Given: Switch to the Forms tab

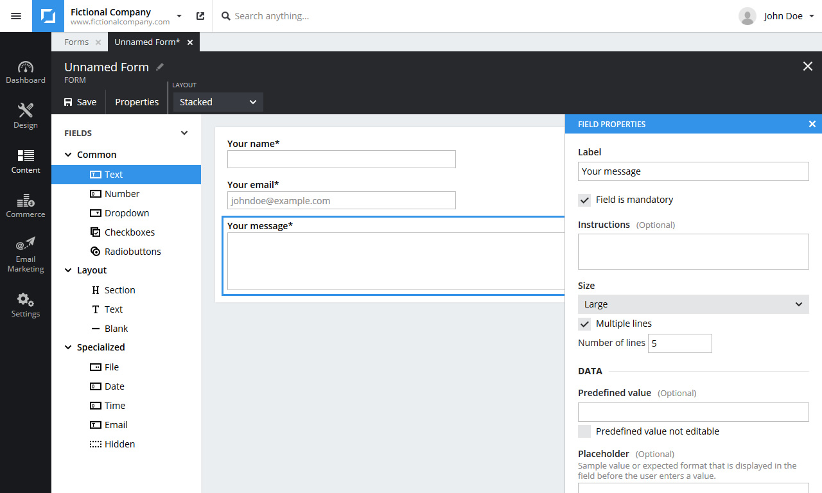Looking at the screenshot, I should [x=76, y=42].
